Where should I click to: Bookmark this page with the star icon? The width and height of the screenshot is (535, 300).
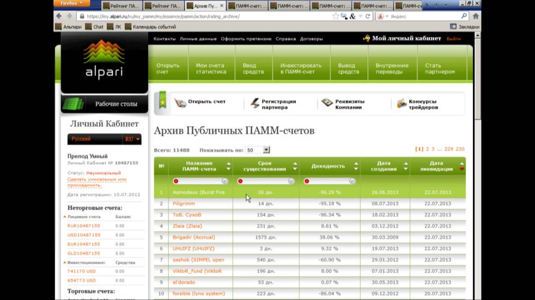(335, 16)
